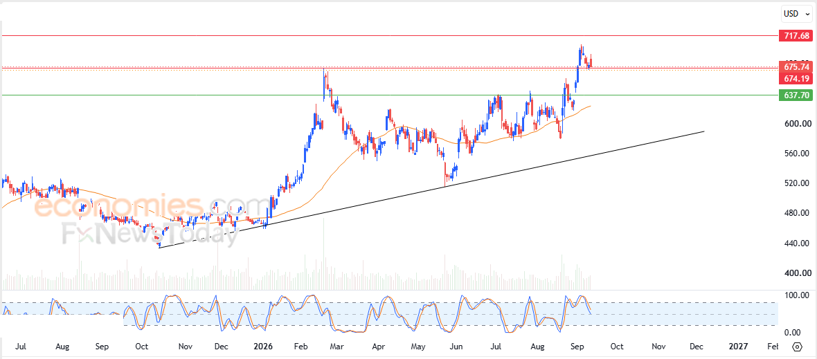Open chart settings hexagon icon
This screenshot has height=359, width=817.
pos(797,347)
